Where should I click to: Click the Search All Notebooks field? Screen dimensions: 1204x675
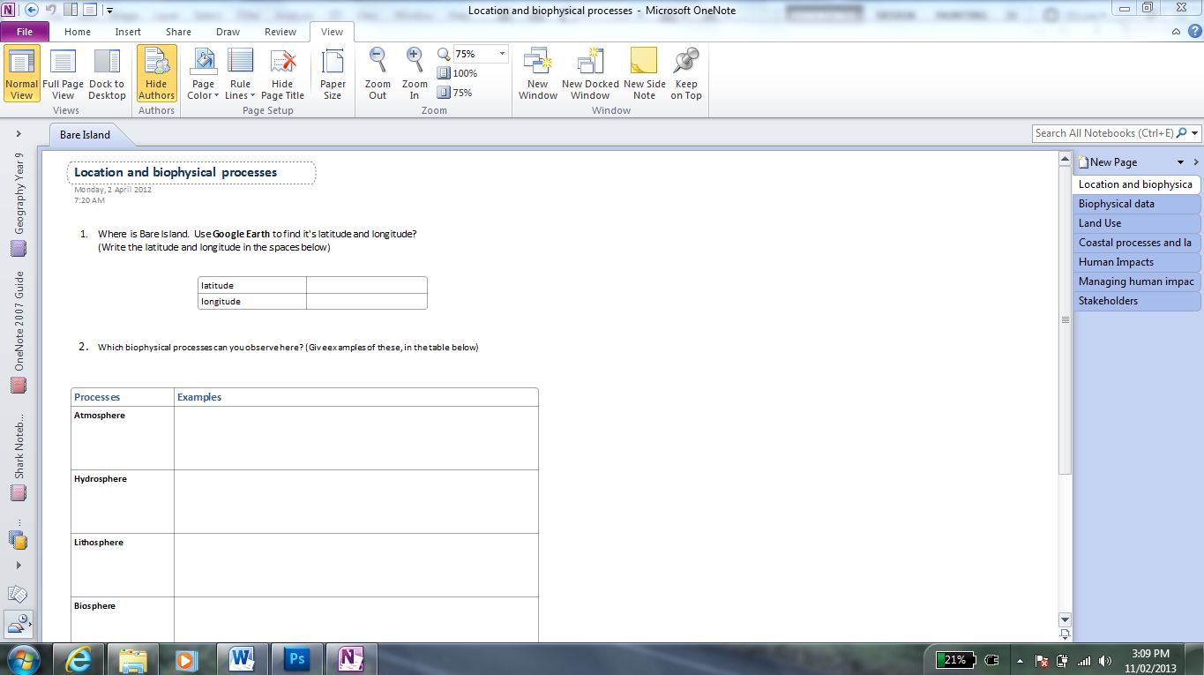tap(1103, 133)
